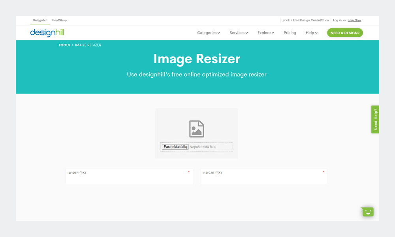Click the Image Resizer breadcrumb text

pos(88,45)
